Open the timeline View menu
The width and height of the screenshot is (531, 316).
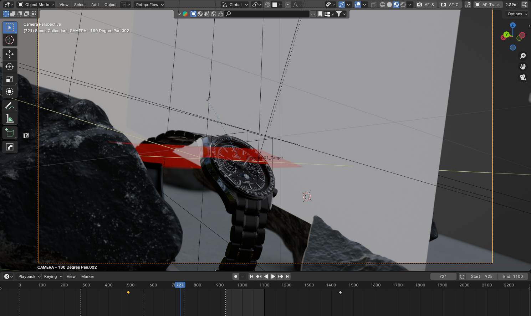point(71,276)
